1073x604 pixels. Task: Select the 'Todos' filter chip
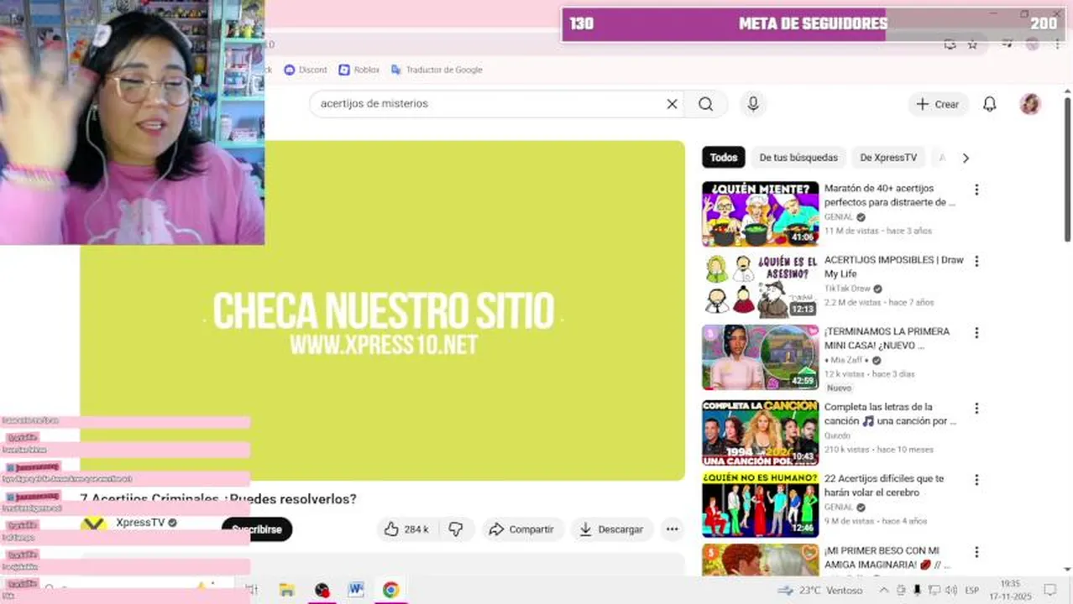click(x=724, y=158)
